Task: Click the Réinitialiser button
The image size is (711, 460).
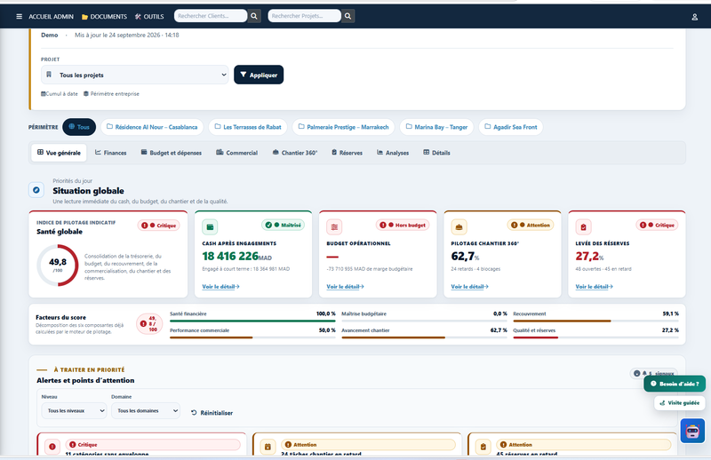Action: point(212,413)
